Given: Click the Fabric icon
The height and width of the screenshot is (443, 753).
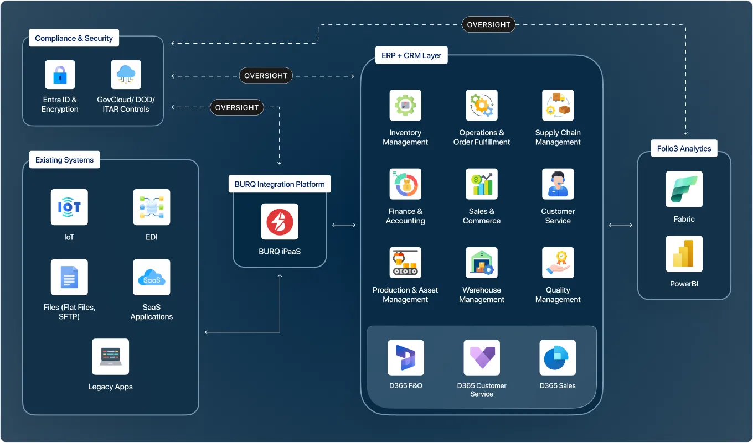Looking at the screenshot, I should pyautogui.click(x=684, y=189).
